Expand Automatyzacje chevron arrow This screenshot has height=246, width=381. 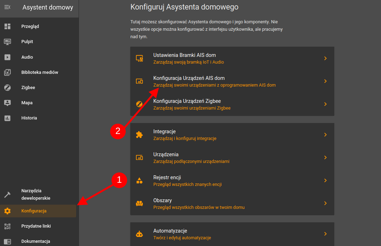[x=325, y=234]
